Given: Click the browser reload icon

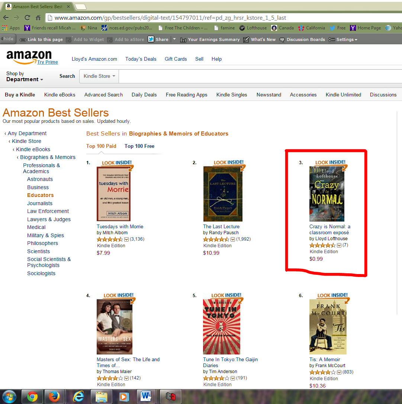Looking at the screenshot, I should (x=27, y=18).
